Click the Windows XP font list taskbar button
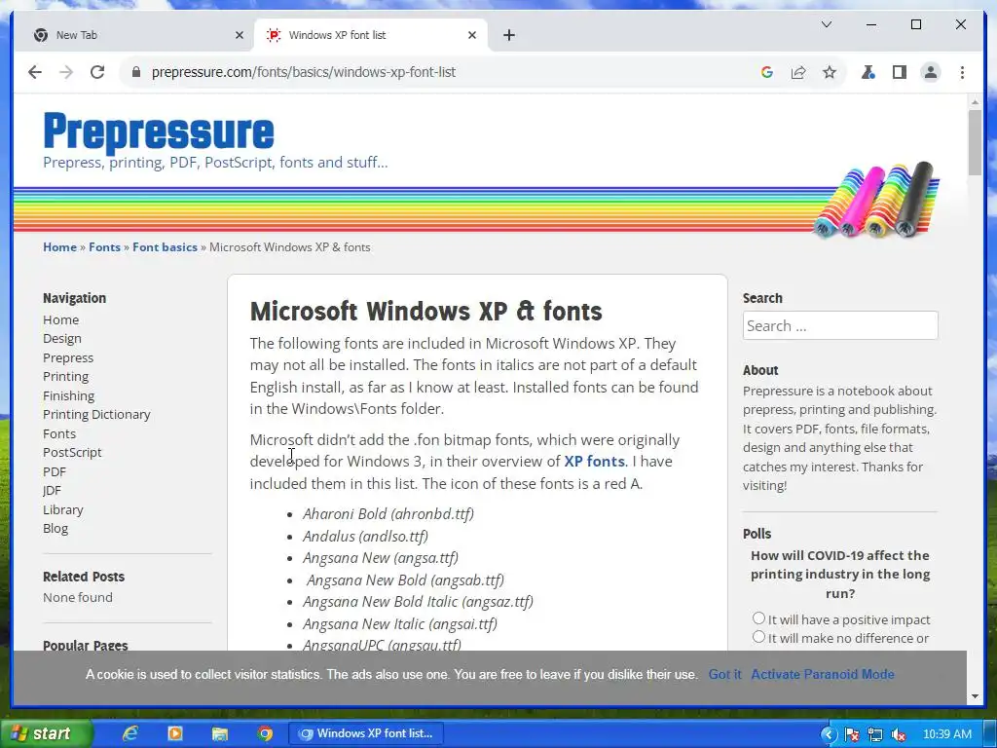Image resolution: width=997 pixels, height=748 pixels. [x=366, y=733]
